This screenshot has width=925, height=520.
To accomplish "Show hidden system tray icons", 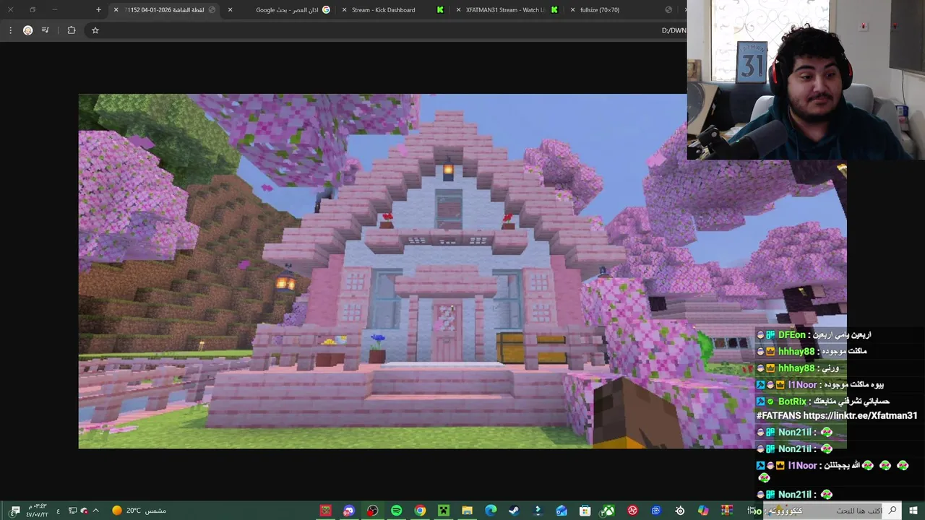I will pos(95,511).
